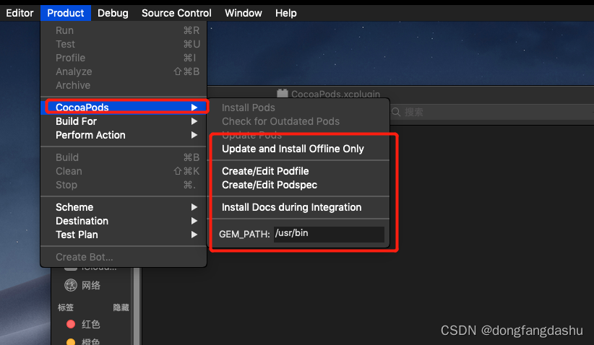
Task: Select Clean menu item
Action: click(x=124, y=171)
